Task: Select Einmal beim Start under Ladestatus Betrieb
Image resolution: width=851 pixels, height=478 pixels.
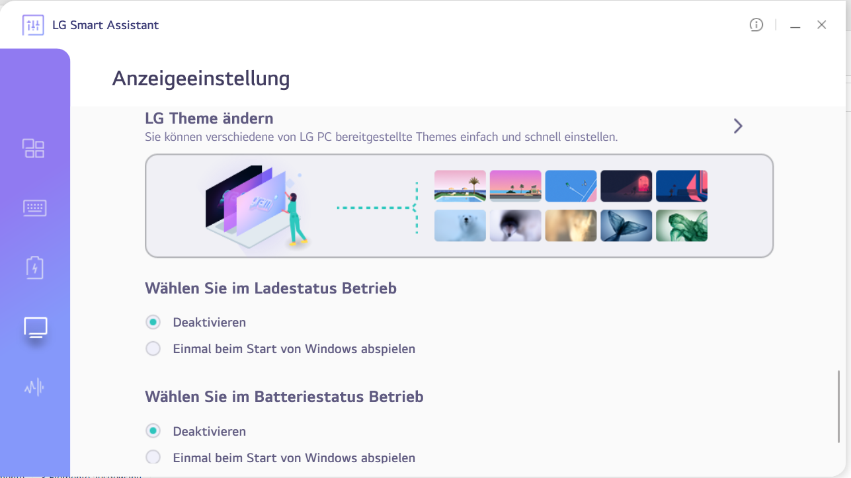Action: pos(153,348)
